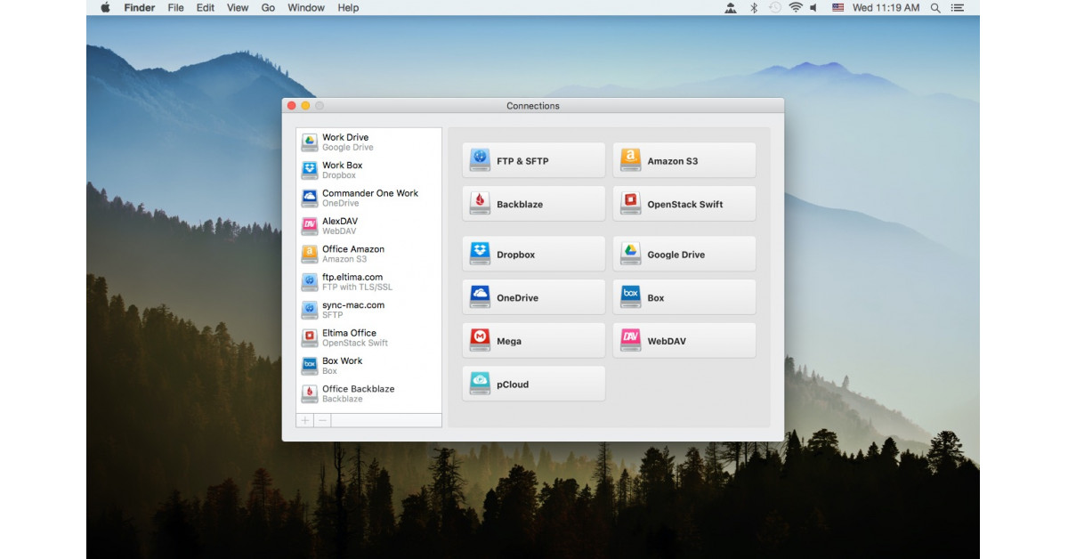Add a pCloud connection
This screenshot has width=1068, height=559.
[534, 384]
